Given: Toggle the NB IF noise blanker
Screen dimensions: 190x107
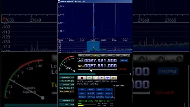Looking at the screenshot, I should point(100,89).
